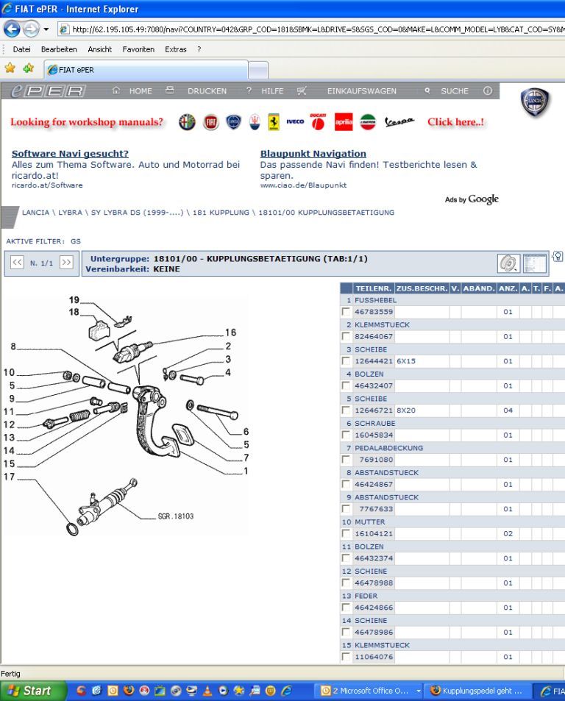Click the Ducati brand logo

click(318, 121)
